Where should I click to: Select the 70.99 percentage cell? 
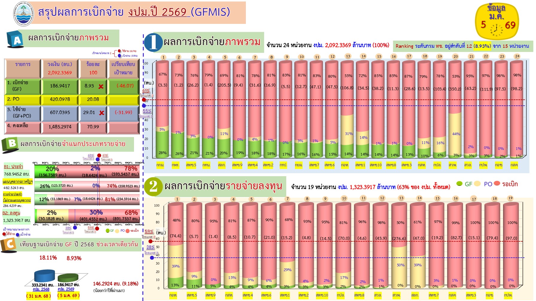pos(93,127)
